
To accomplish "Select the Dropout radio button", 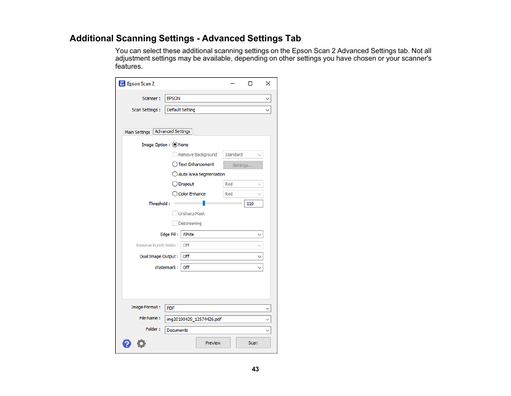I will [x=175, y=184].
